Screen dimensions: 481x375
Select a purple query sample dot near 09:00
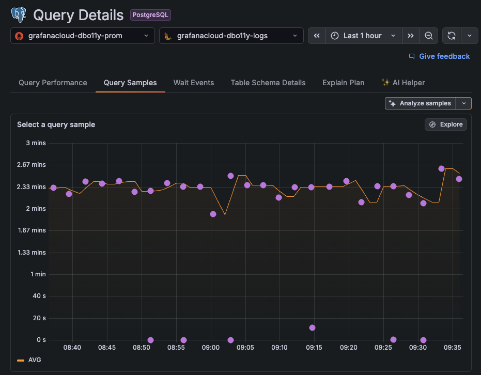(213, 214)
